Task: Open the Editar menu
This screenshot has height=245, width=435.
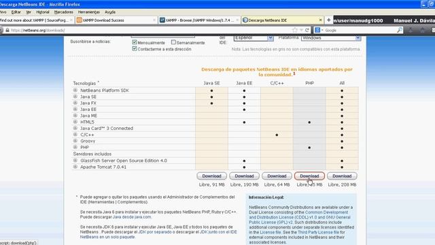Action: click(16, 12)
